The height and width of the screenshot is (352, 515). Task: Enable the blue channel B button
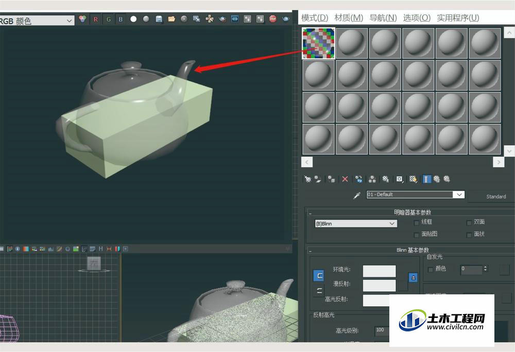pyautogui.click(x=121, y=20)
